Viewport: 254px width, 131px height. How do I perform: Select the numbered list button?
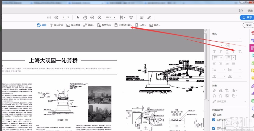(228, 57)
